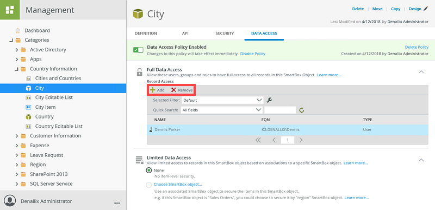
Task: Open Learn more under Full Data Access
Action: tap(329, 75)
